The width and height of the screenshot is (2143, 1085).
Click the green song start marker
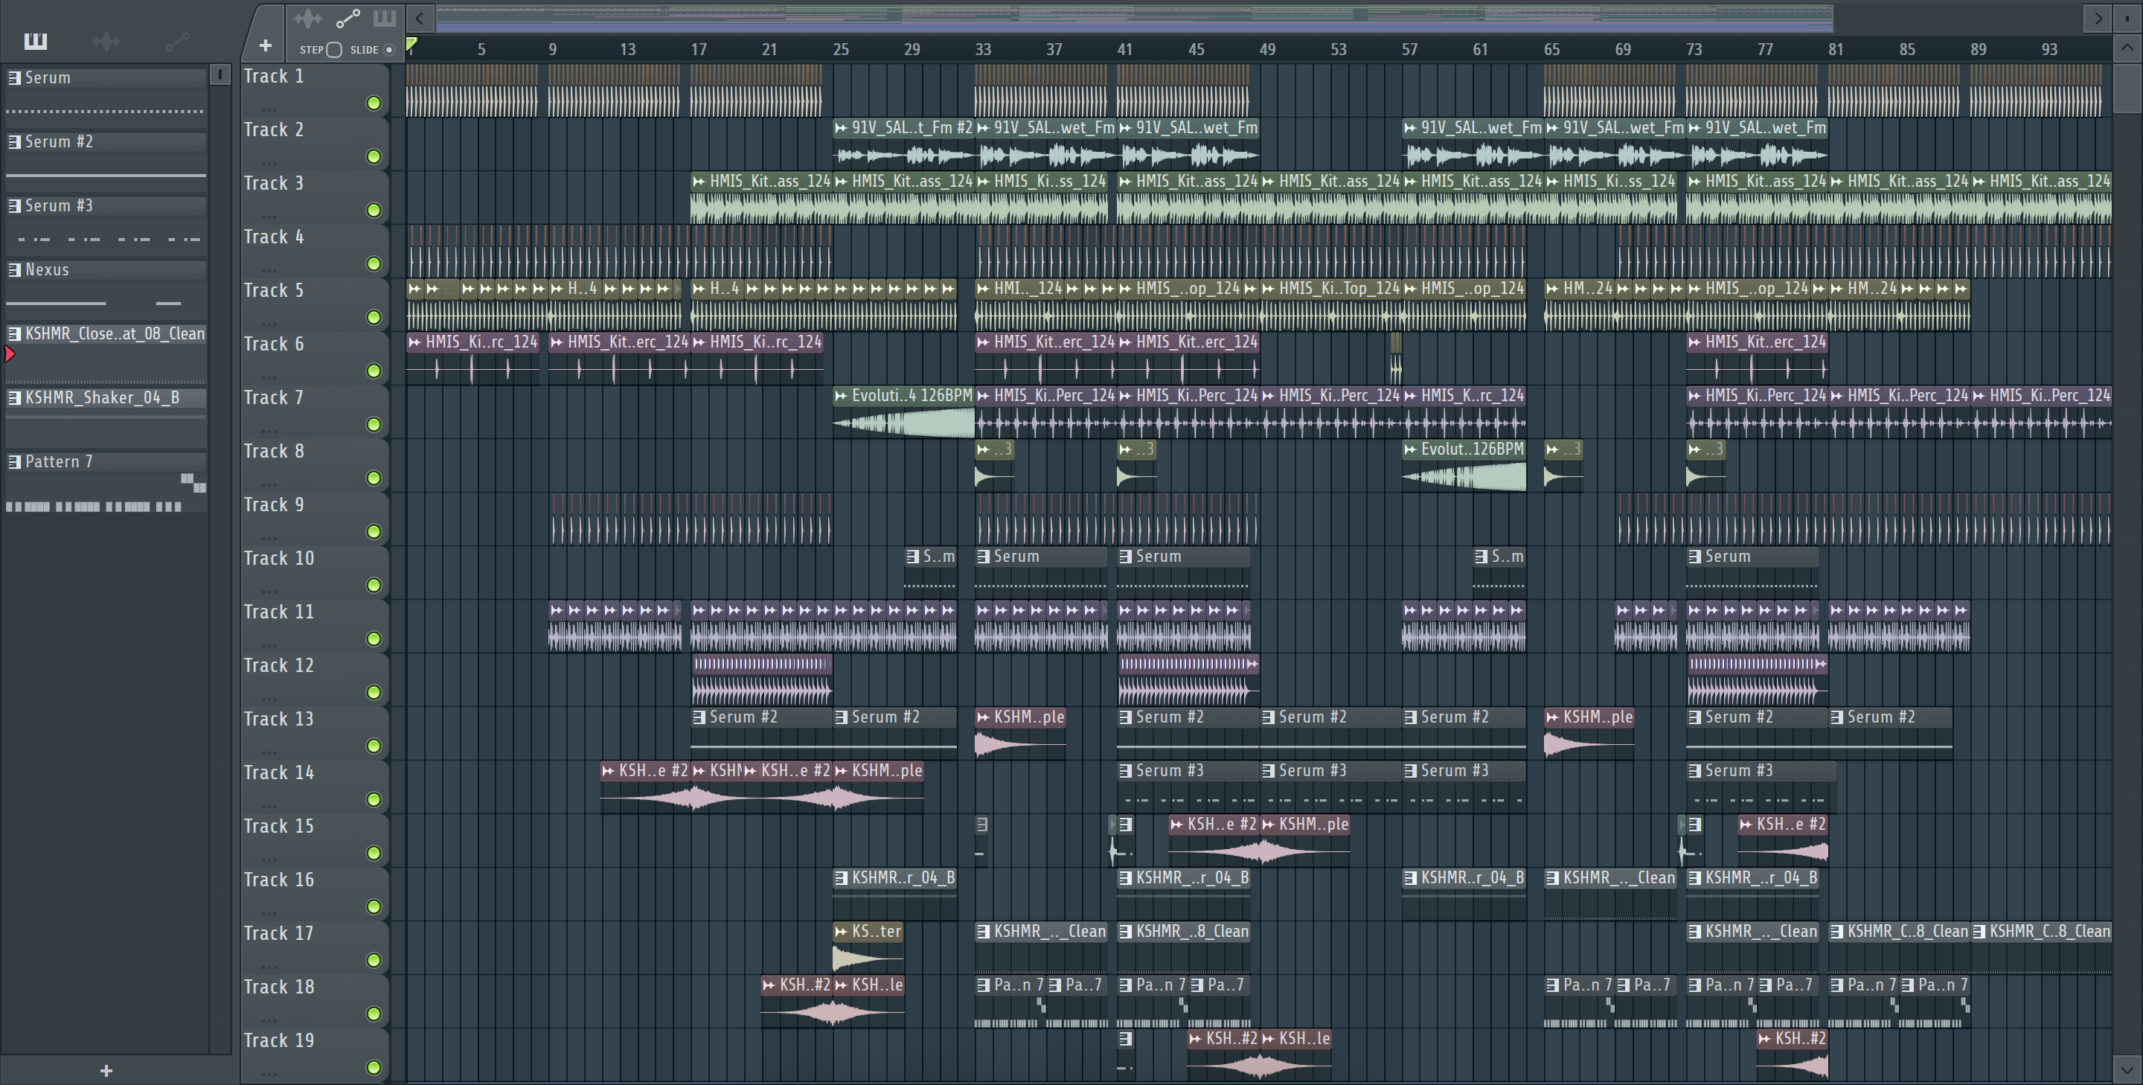pos(411,45)
